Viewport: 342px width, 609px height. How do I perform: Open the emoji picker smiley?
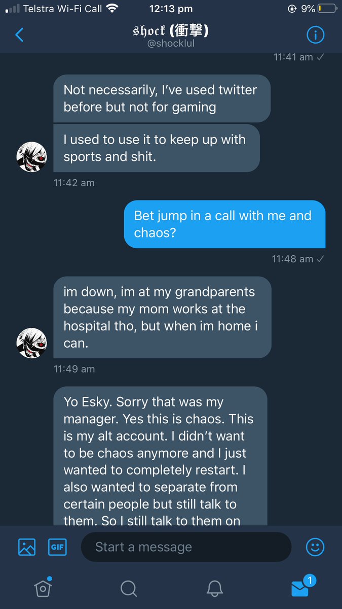(x=315, y=547)
